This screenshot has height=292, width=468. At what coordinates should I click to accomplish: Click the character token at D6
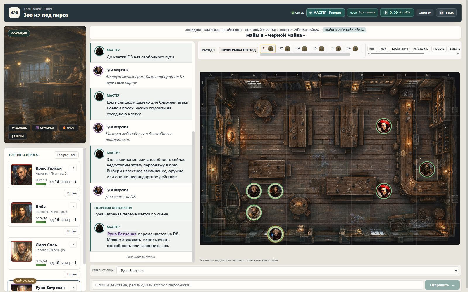click(275, 191)
